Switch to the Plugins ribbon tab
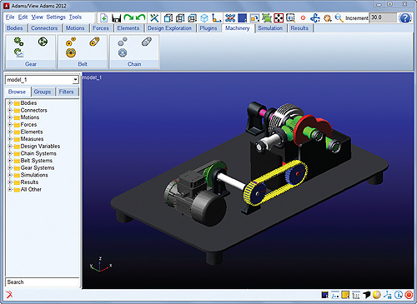Viewport: 417px width, 304px height. pos(208,28)
